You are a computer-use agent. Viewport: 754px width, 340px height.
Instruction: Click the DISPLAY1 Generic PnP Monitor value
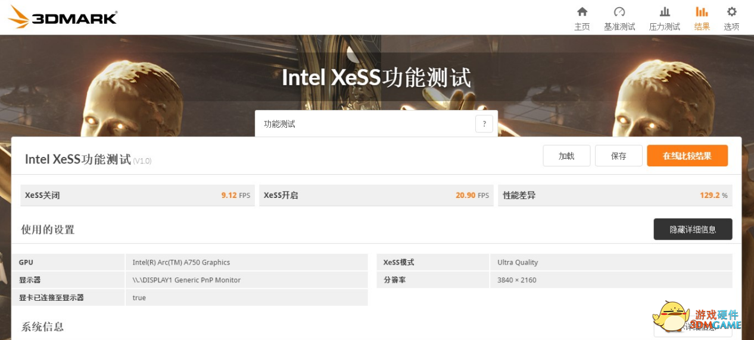186,280
